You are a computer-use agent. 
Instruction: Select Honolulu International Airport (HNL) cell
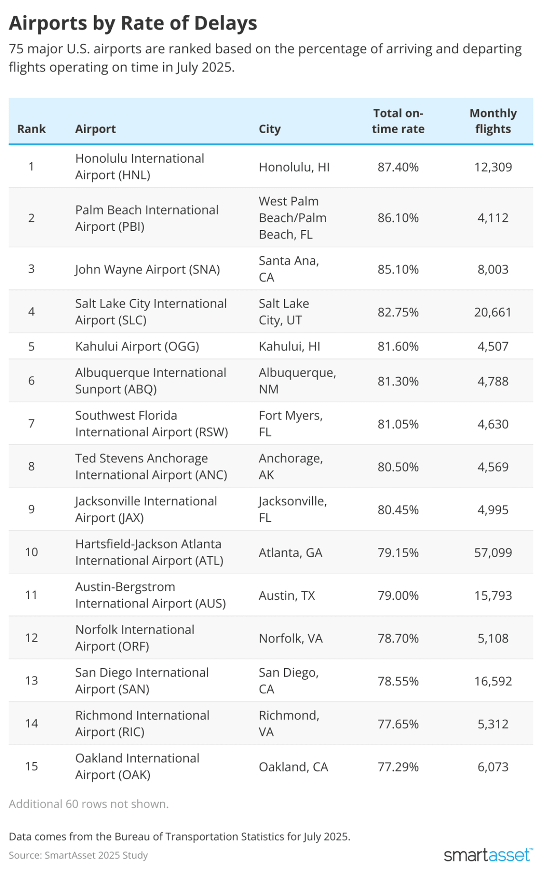(x=140, y=166)
